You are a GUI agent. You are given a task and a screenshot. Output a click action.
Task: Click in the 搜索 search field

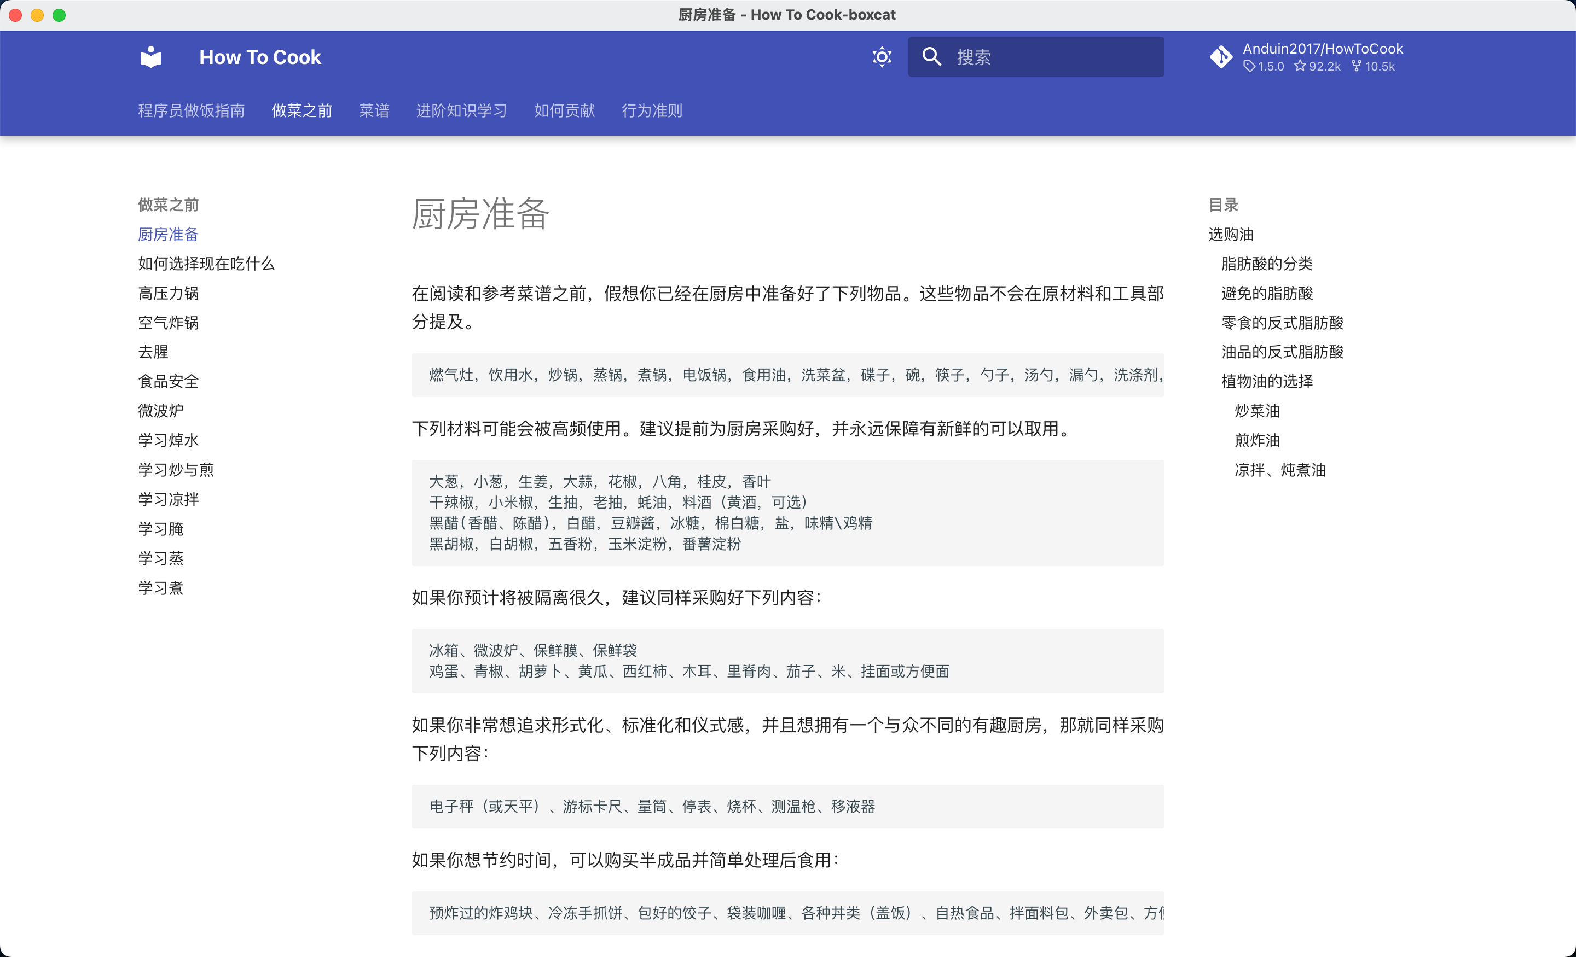[1035, 57]
